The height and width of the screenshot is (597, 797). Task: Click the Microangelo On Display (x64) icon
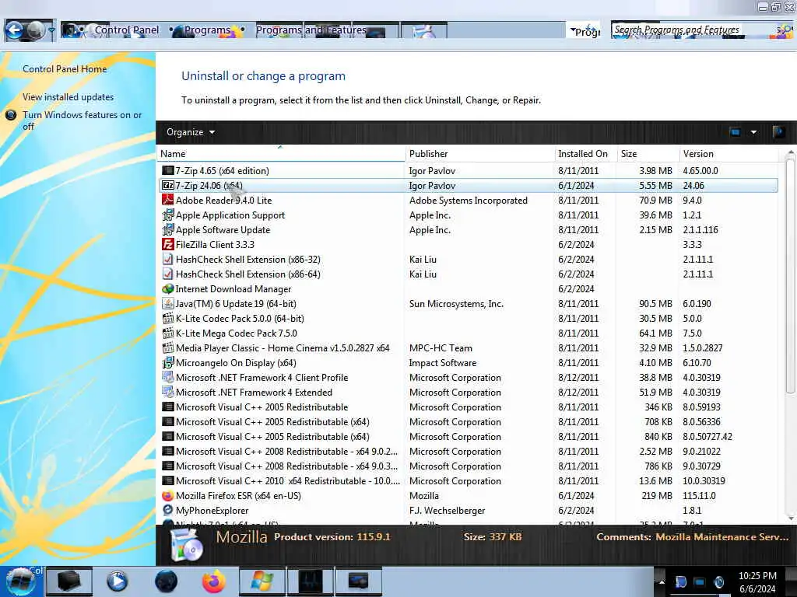(x=167, y=362)
